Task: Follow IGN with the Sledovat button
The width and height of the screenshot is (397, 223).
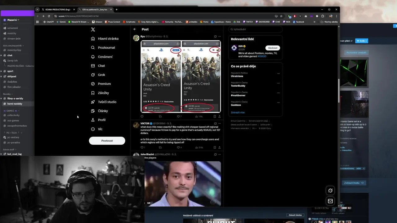Action: pyautogui.click(x=273, y=48)
